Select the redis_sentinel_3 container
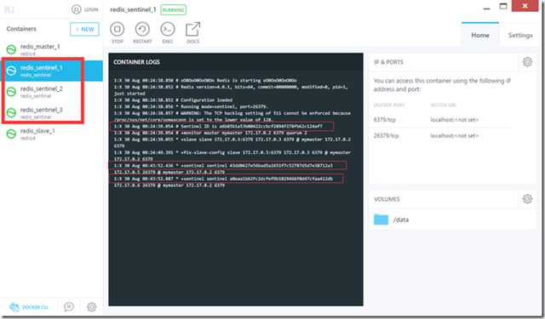The image size is (545, 319). point(51,113)
